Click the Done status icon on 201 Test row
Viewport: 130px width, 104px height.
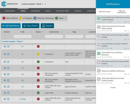coord(38,62)
